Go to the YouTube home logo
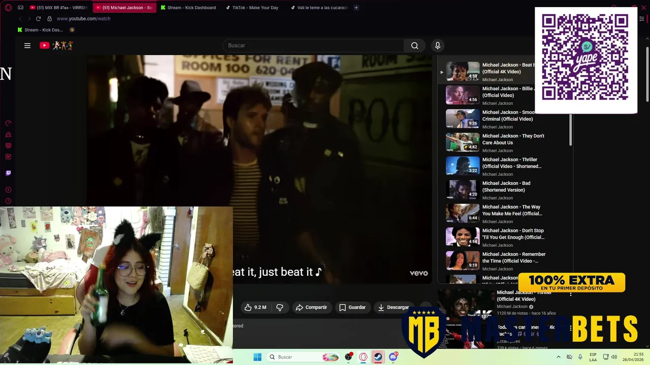 [56, 46]
